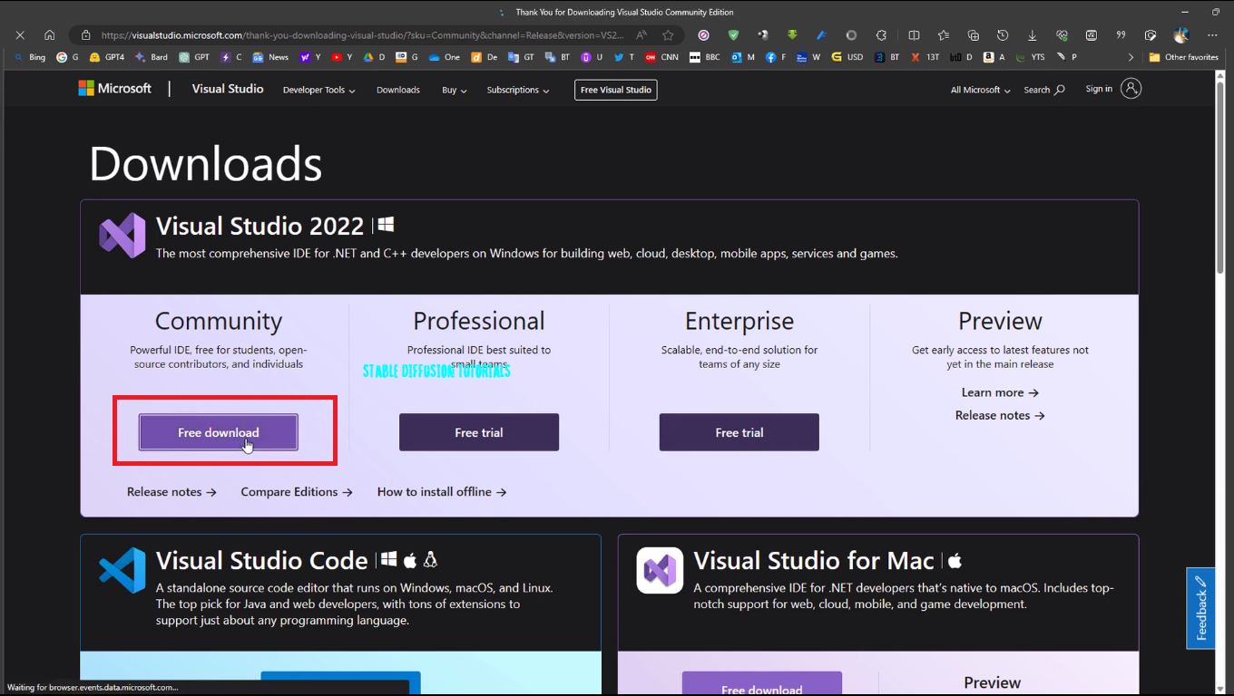This screenshot has height=696, width=1234.
Task: Open the Bing bookmark
Action: point(30,57)
